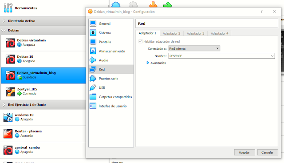The width and height of the screenshot is (284, 163).
Task: Open the Puertos serie icon
Action: click(93, 79)
